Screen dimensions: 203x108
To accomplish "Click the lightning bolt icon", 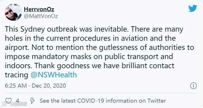I will [32, 101].
